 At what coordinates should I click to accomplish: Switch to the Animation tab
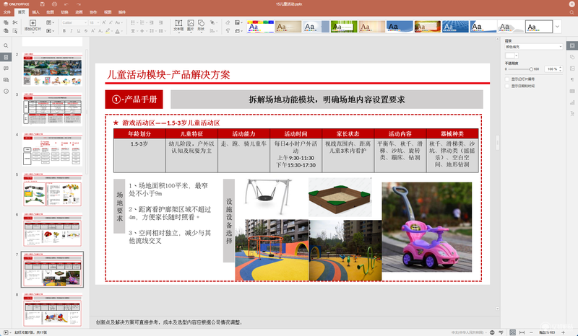point(79,12)
